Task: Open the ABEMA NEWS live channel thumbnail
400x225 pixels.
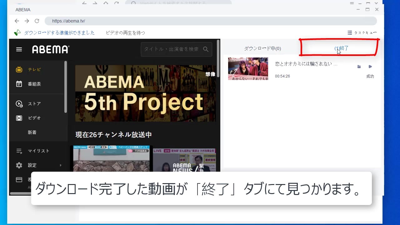Action: click(184, 160)
